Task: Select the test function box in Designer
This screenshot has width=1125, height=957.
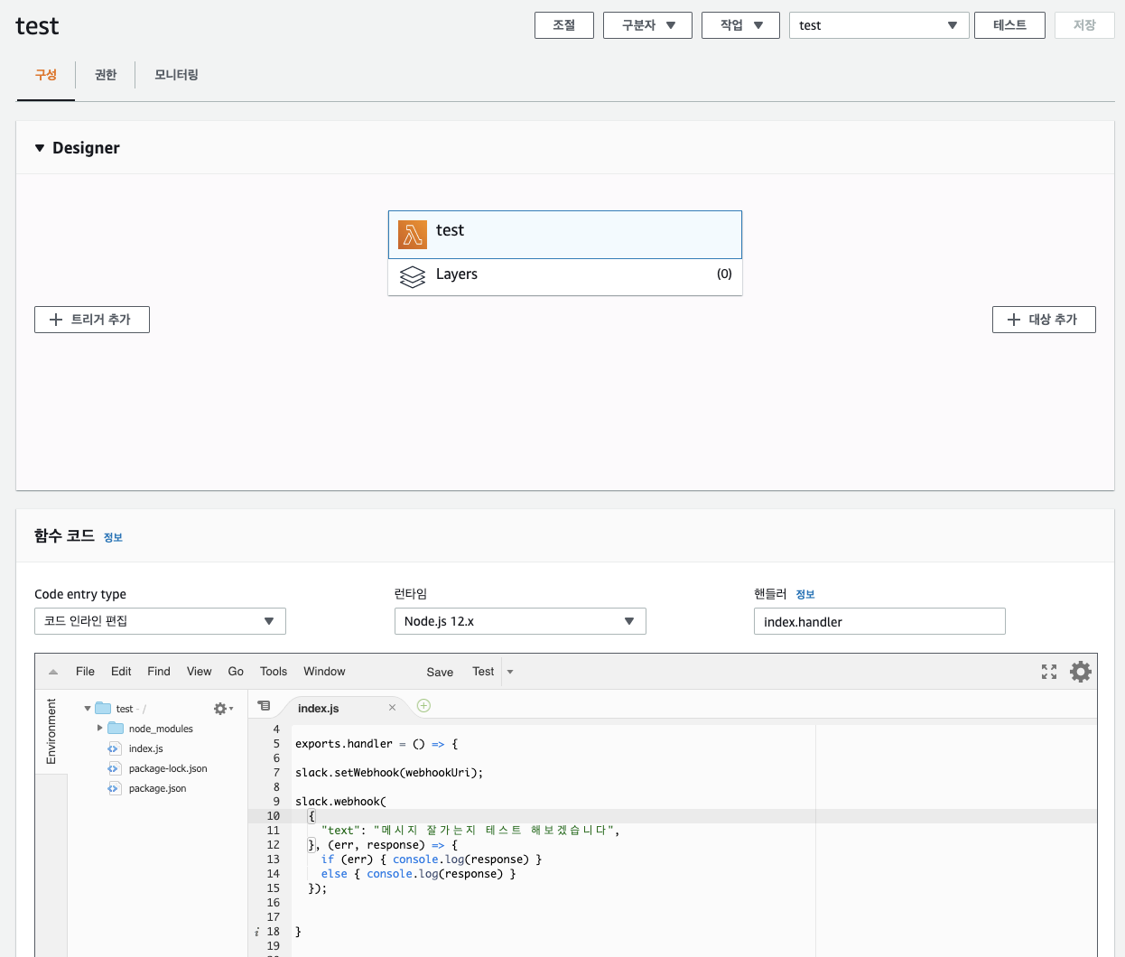Action: [x=565, y=235]
